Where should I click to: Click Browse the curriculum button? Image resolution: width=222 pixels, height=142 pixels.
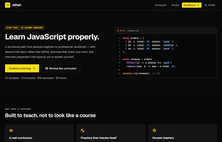point(60,68)
